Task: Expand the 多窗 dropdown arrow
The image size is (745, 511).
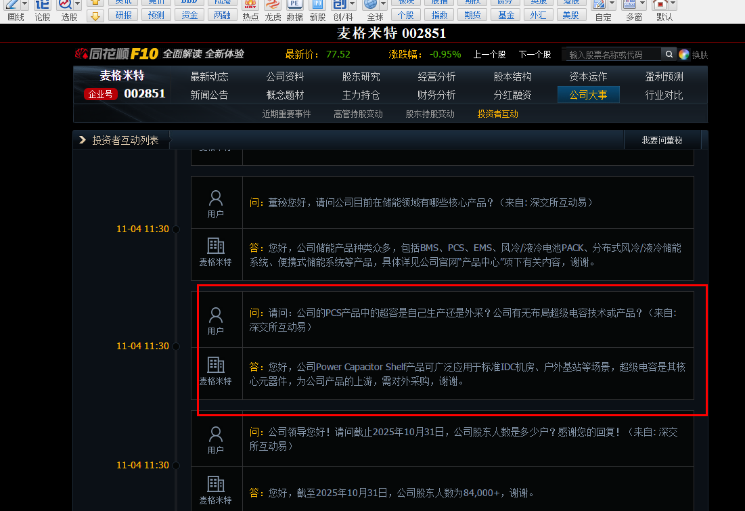Action: coord(642,5)
